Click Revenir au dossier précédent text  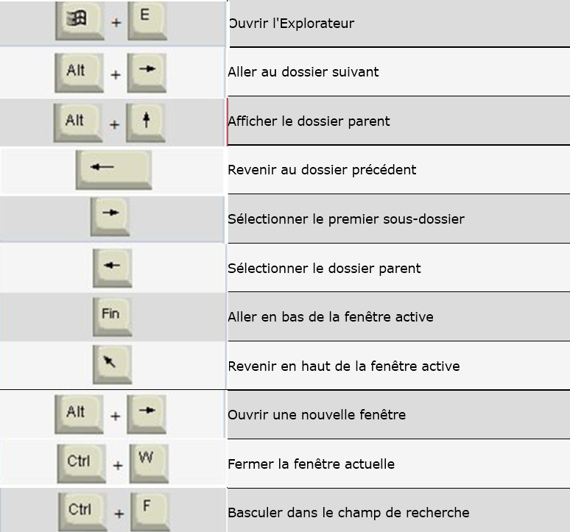click(x=322, y=170)
